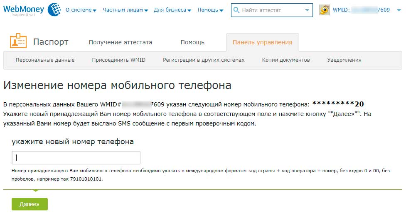The image size is (406, 222).
Task: Click the Изменение номера мобильного телефона heading
Action: coord(117,85)
